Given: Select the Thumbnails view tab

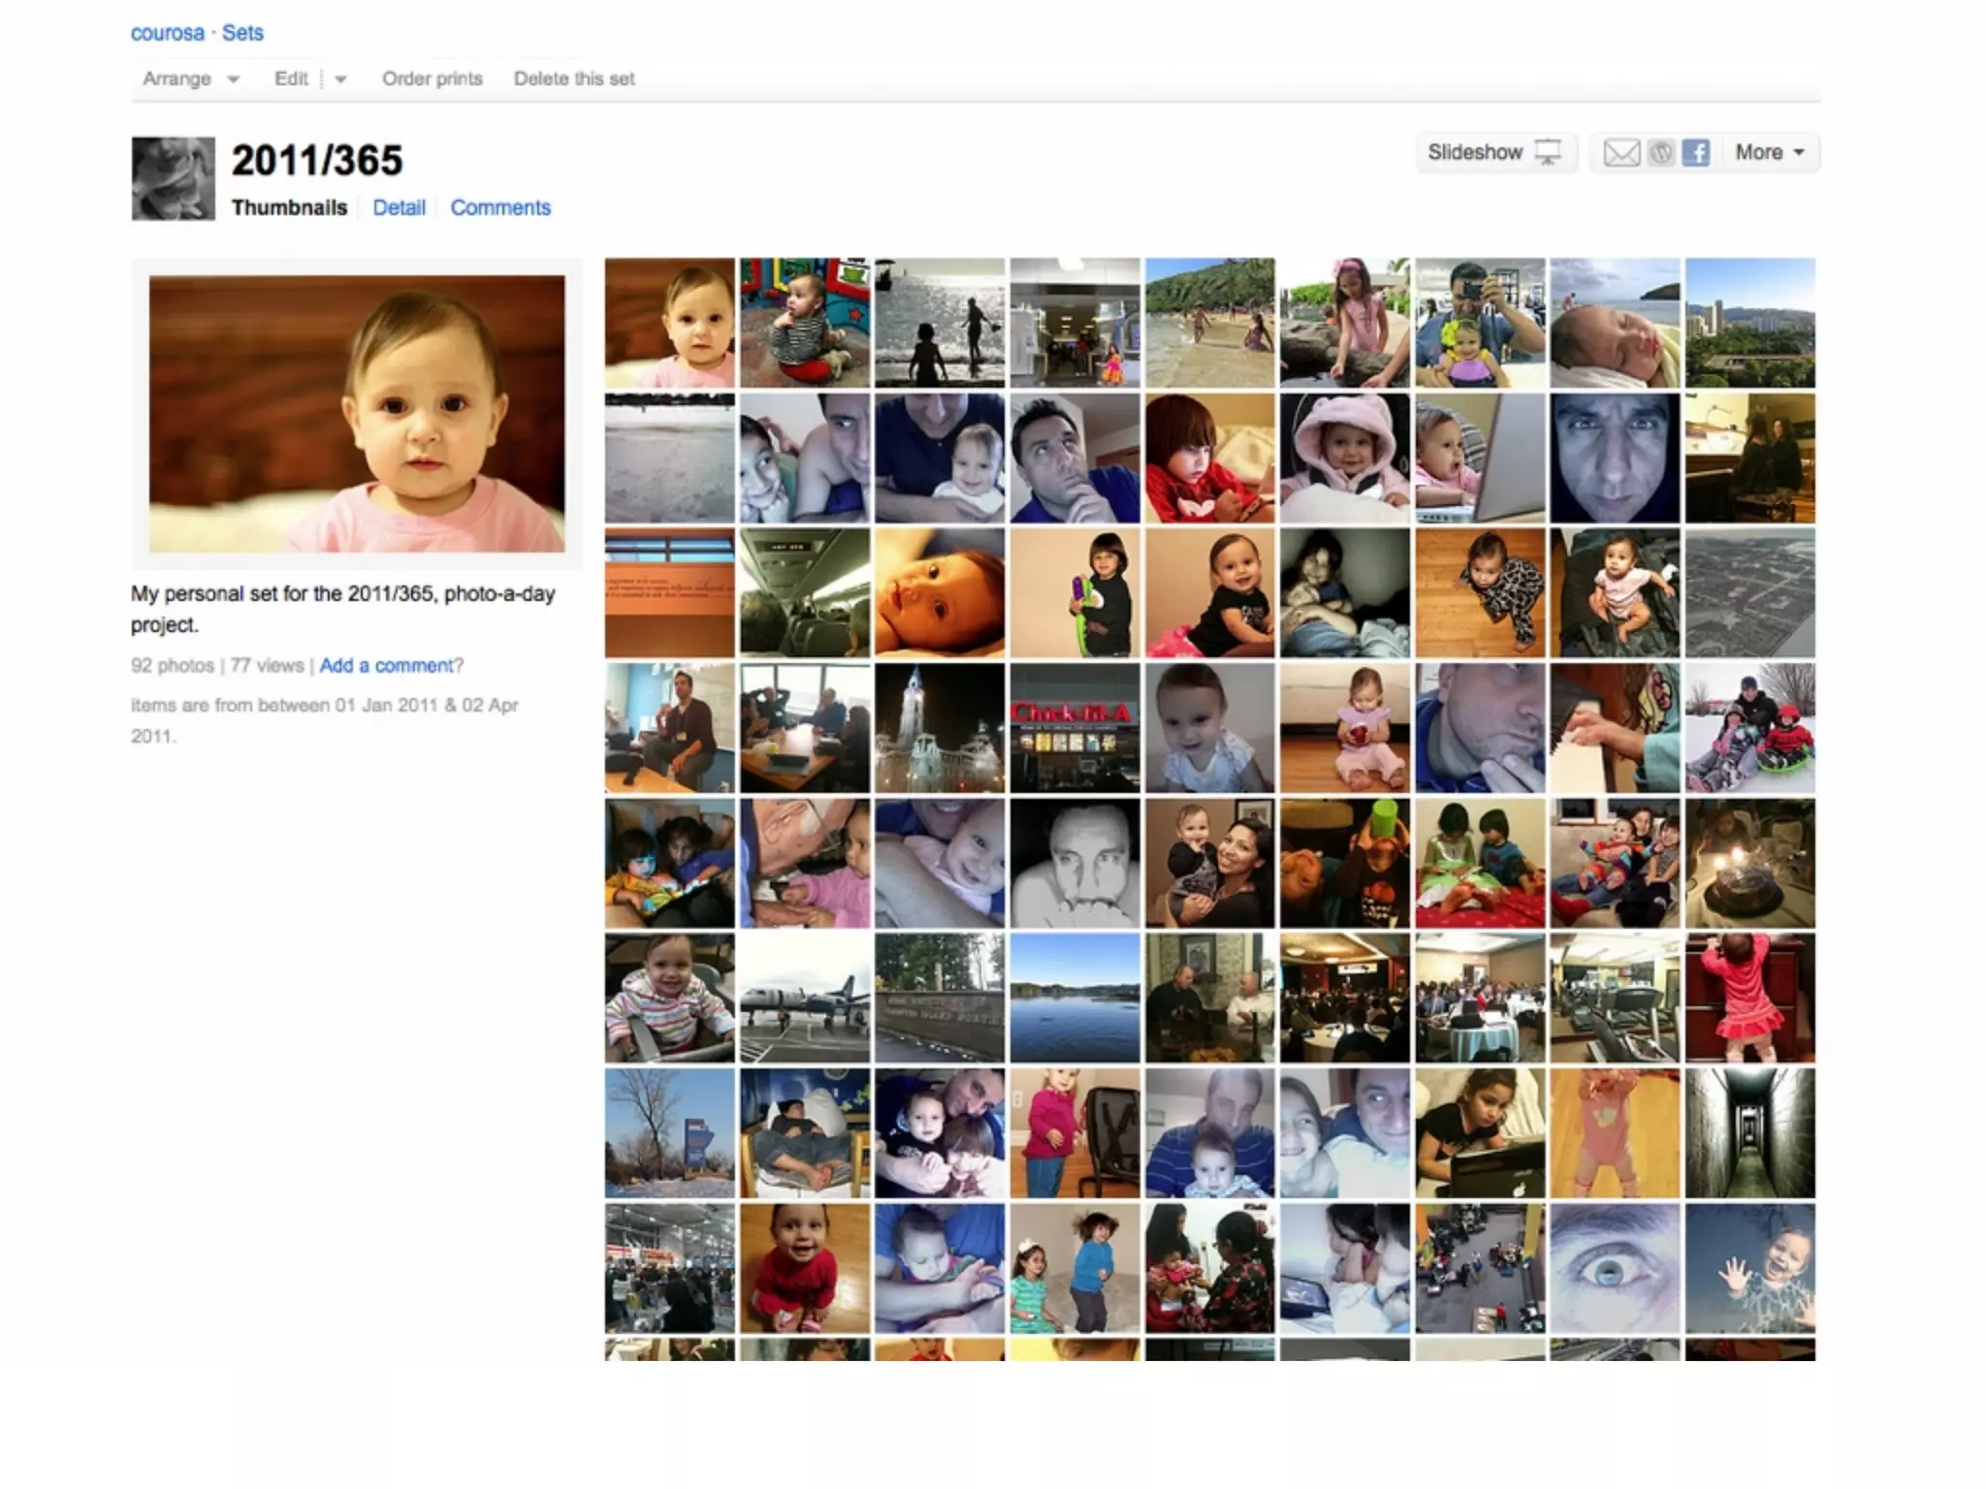Looking at the screenshot, I should [x=289, y=207].
